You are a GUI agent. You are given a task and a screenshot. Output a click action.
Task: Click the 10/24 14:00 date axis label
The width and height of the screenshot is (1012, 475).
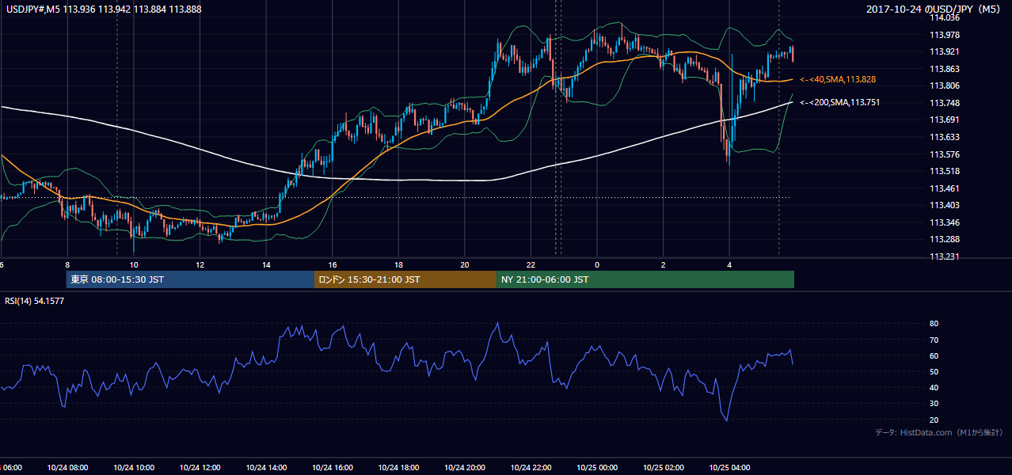click(x=266, y=468)
